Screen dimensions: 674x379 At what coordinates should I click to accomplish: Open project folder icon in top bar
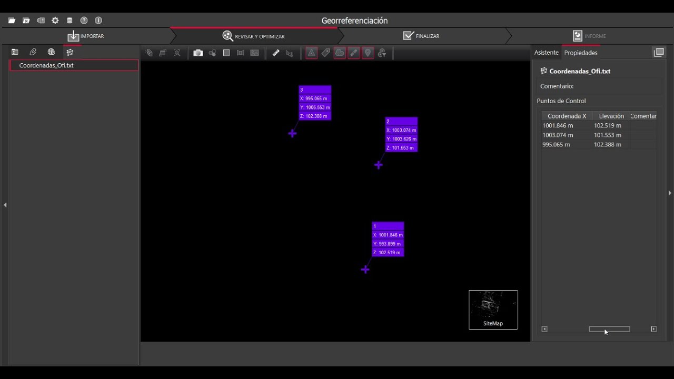(12, 21)
